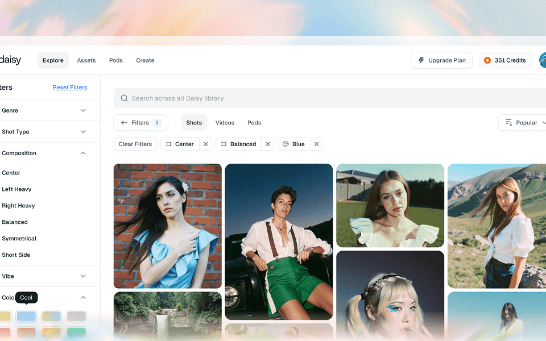This screenshot has height=341, width=546.
Task: Open the waterfall forest thumbnail
Action: pos(167,317)
